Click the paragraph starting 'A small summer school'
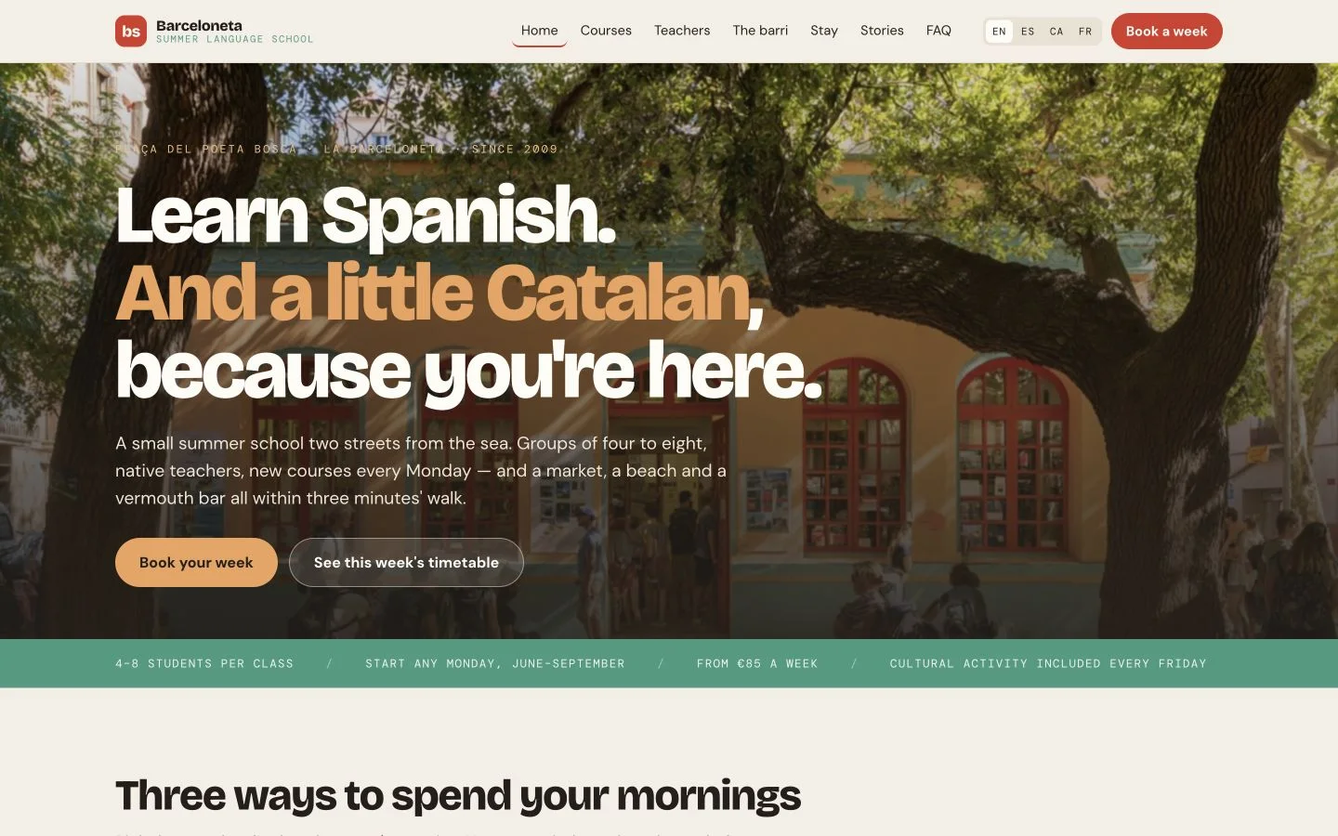 tap(421, 471)
